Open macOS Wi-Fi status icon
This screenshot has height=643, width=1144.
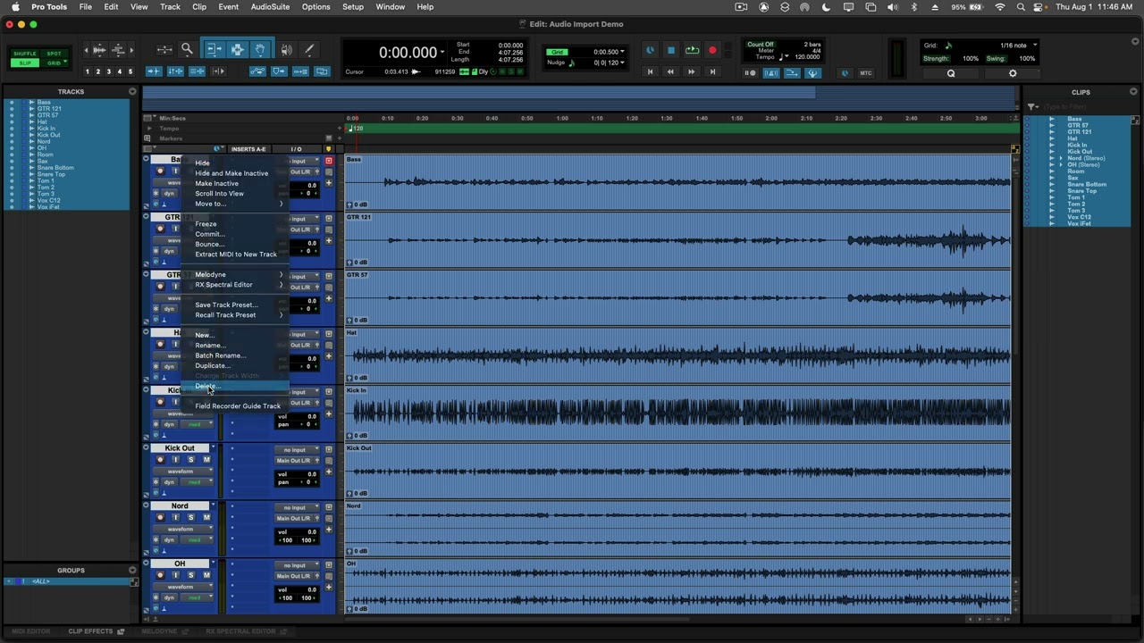point(999,7)
